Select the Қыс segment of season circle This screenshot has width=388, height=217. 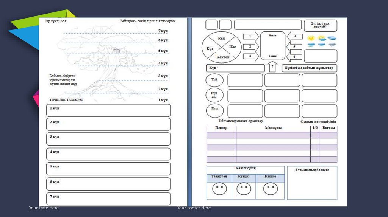pyautogui.click(x=222, y=39)
